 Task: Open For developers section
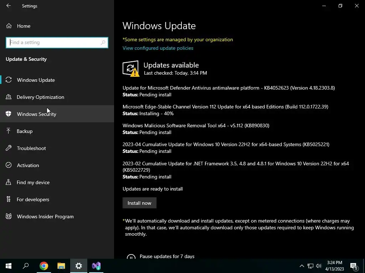(x=57, y=199)
